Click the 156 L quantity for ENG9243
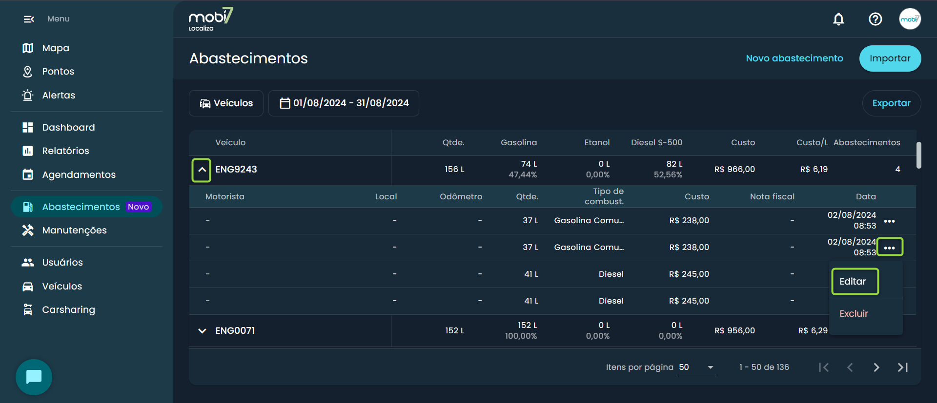 click(x=454, y=170)
